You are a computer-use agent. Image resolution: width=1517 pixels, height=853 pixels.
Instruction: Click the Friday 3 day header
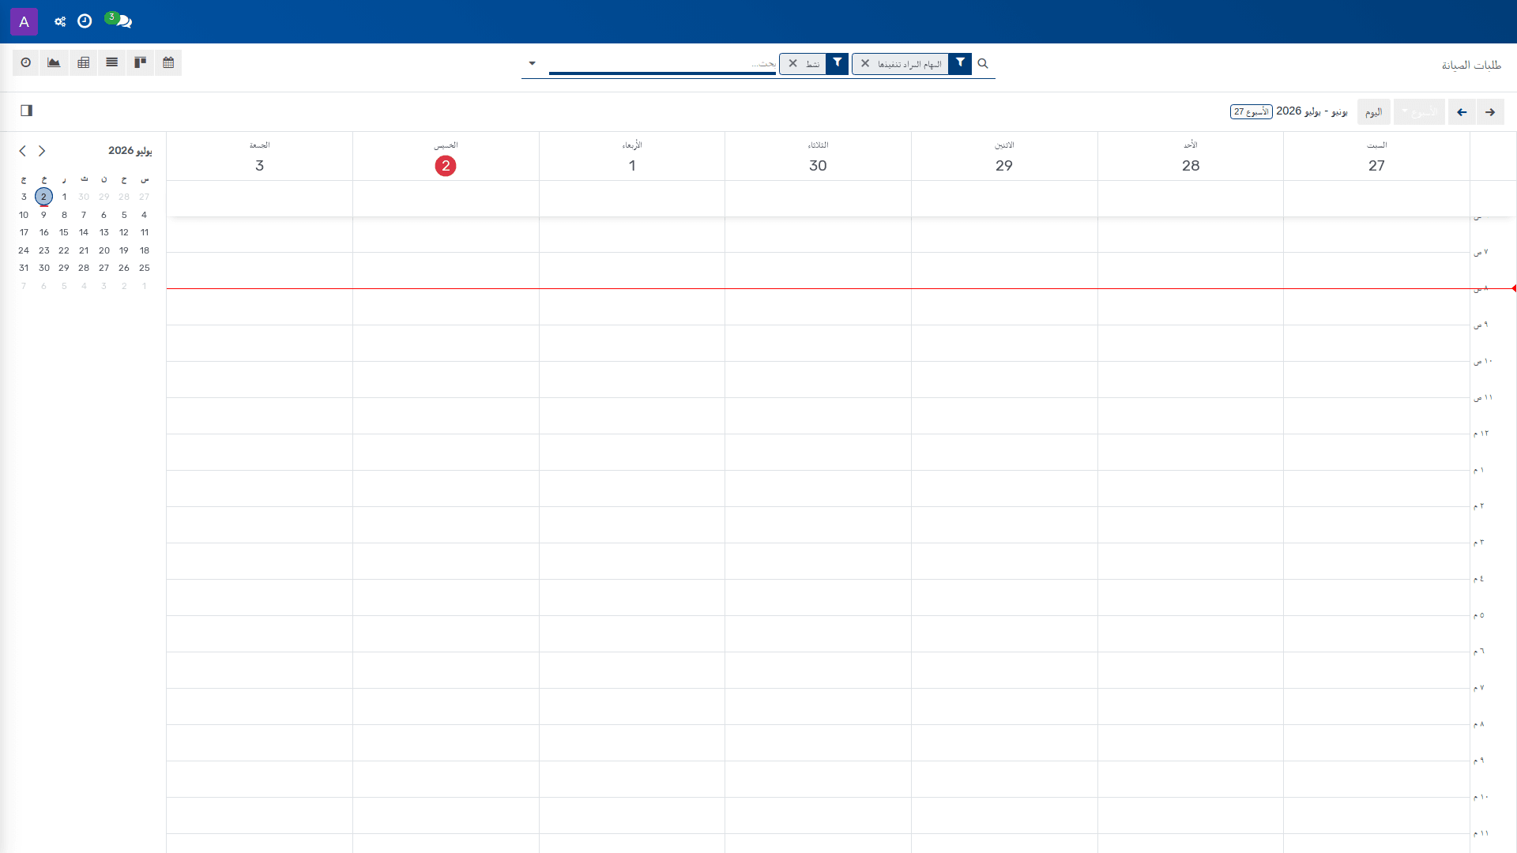pos(259,157)
